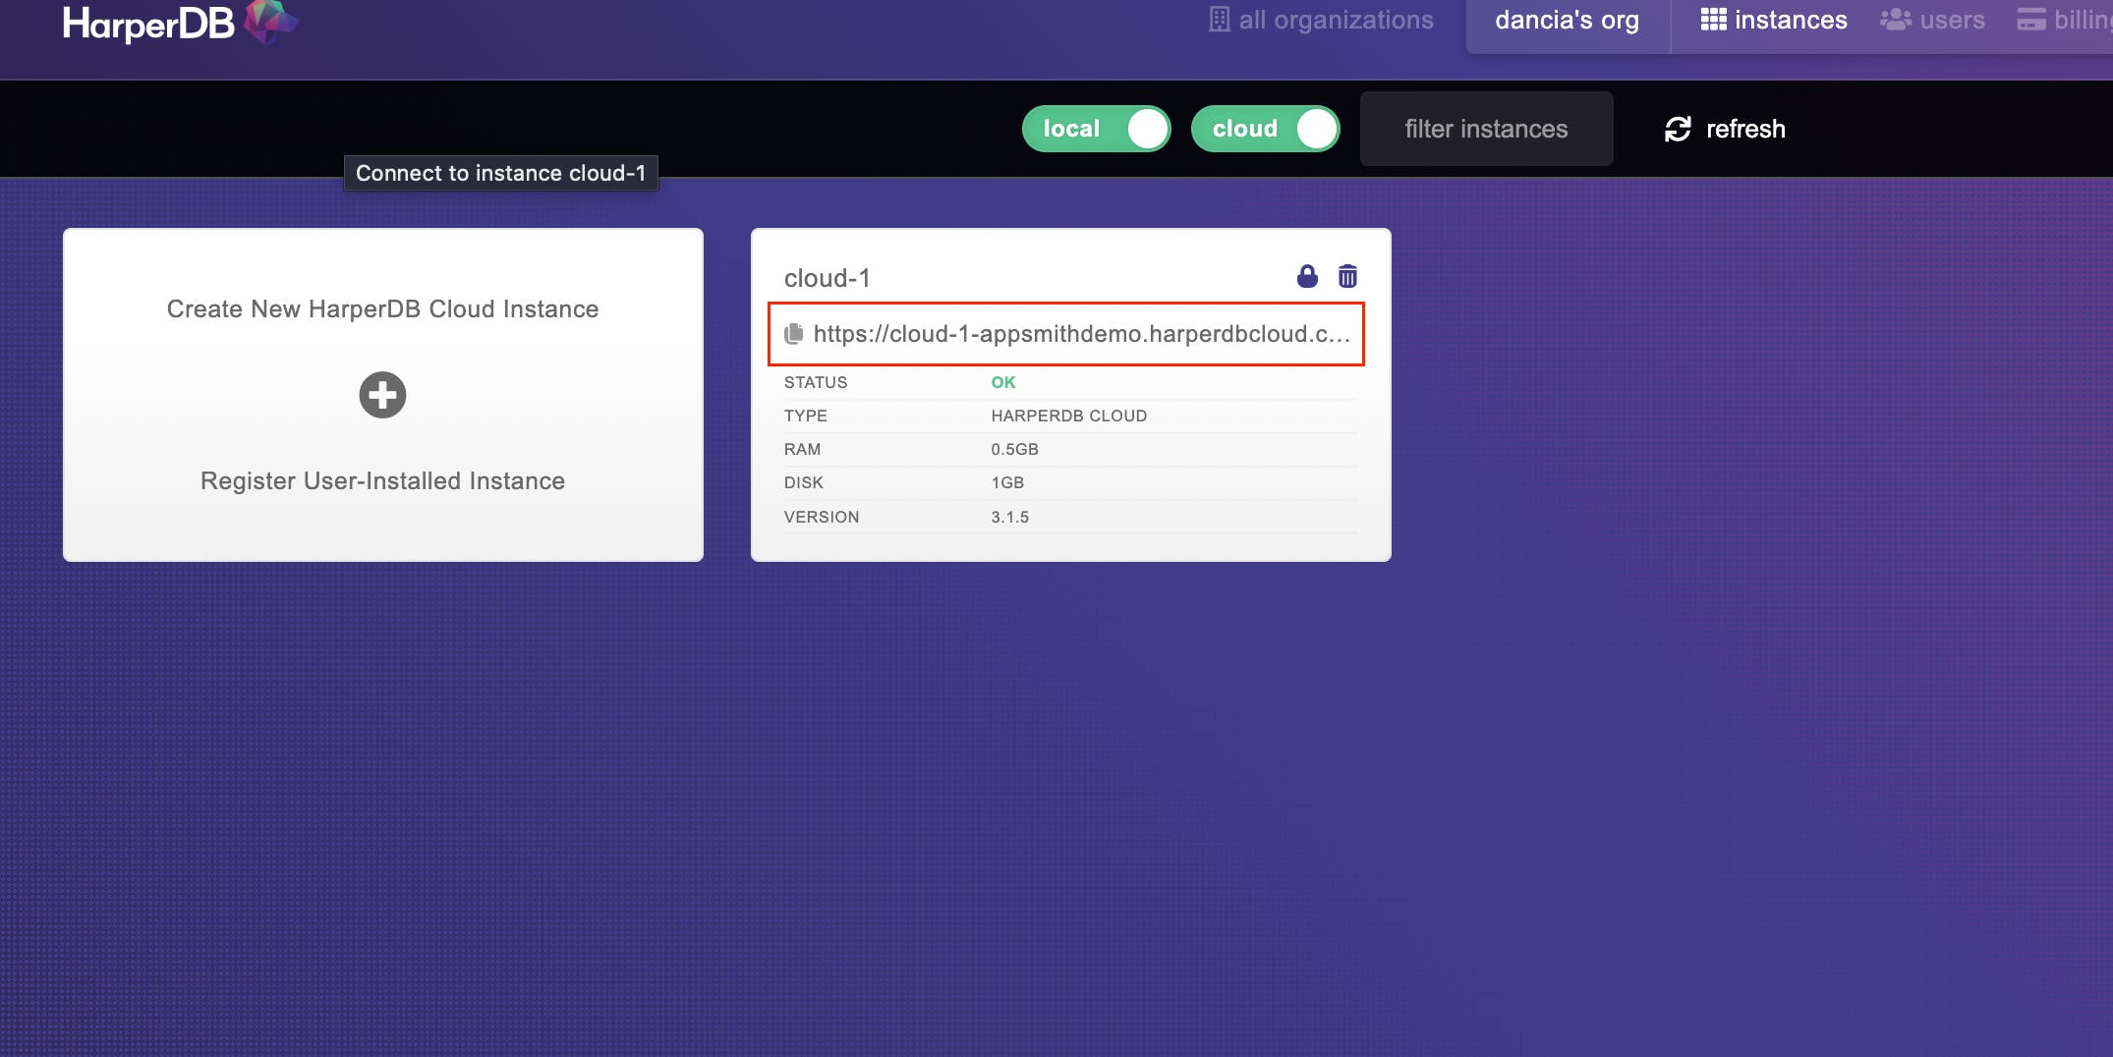Click the users group icon

click(1895, 20)
